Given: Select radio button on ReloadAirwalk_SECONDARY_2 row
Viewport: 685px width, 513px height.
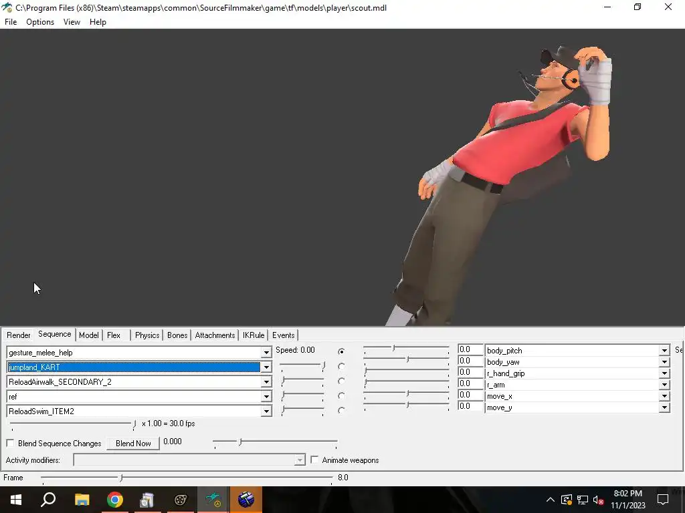Looking at the screenshot, I should (x=341, y=381).
